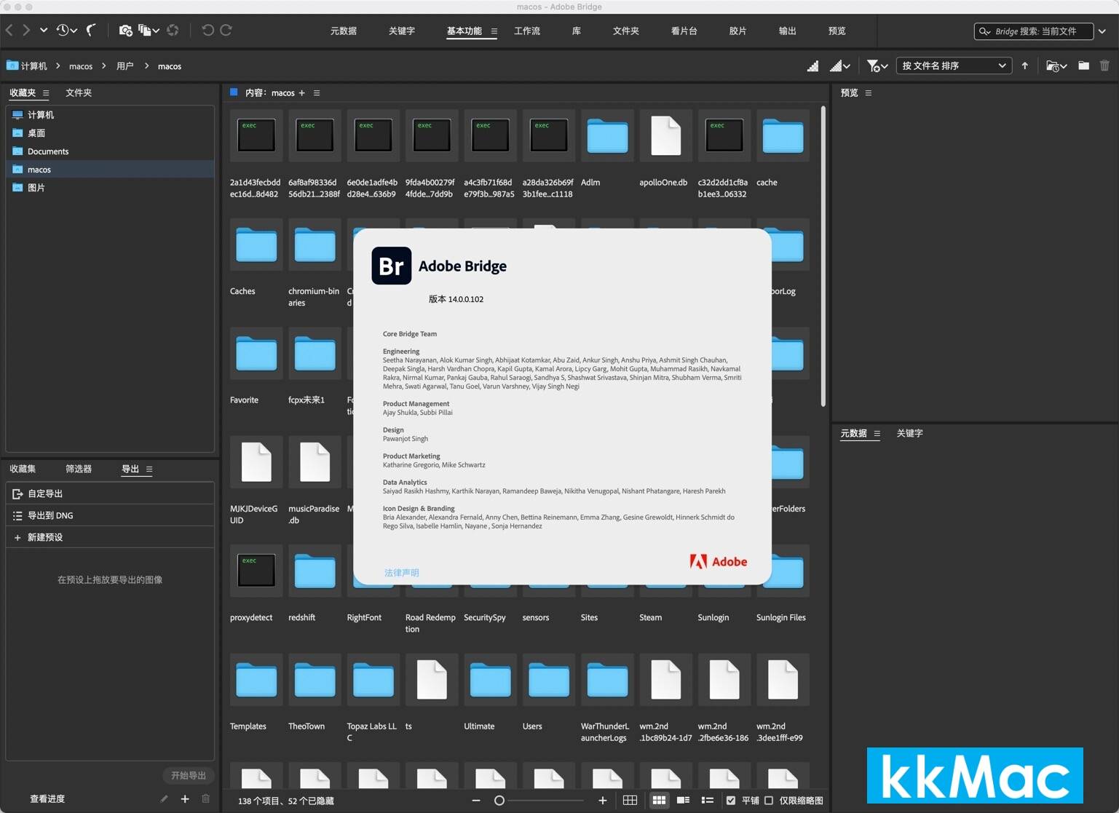Open the refine stacked-files dropdown
Image resolution: width=1119 pixels, height=813 pixels.
coord(149,31)
